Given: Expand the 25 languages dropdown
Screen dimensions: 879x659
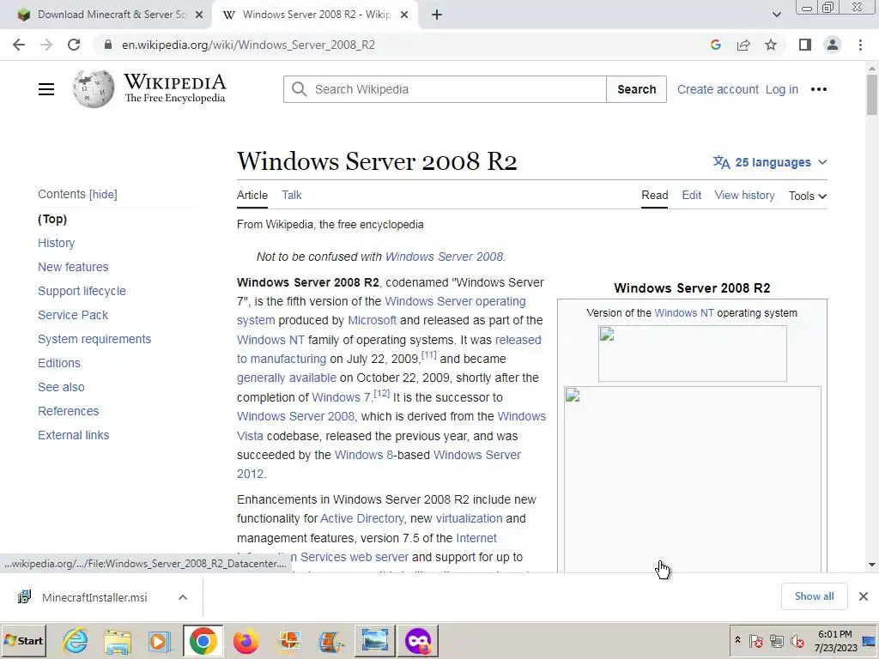Looking at the screenshot, I should click(x=770, y=162).
